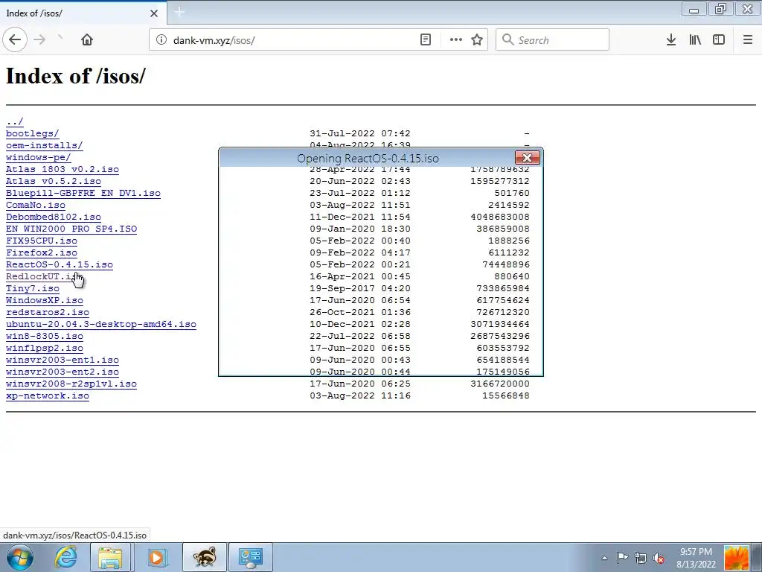Download EN_WIN2000_PRO_SP4.ISO
This screenshot has width=762, height=572.
point(71,229)
